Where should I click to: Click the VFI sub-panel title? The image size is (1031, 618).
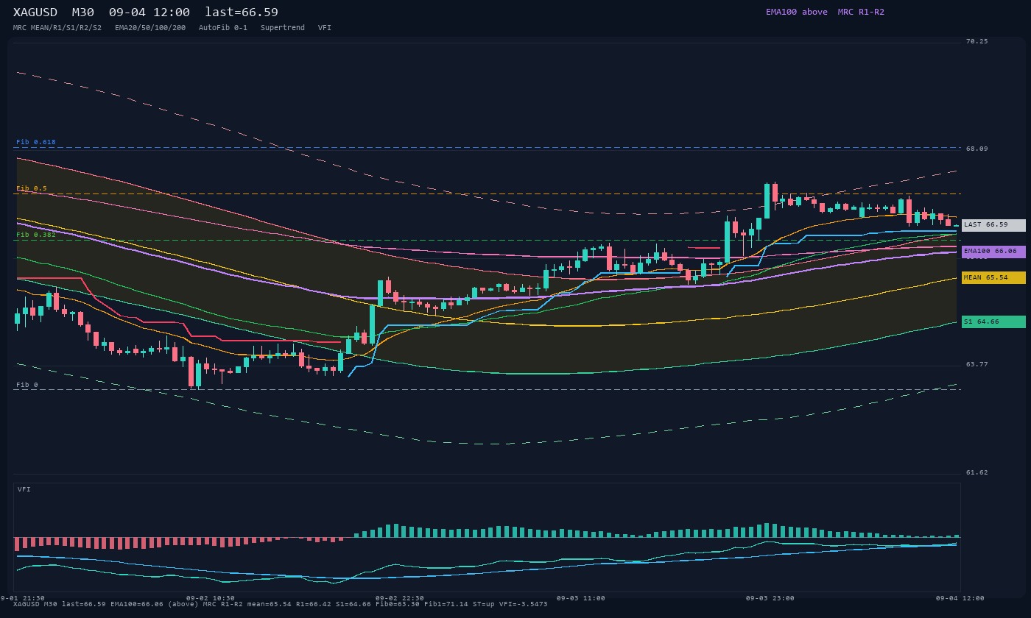pos(24,489)
